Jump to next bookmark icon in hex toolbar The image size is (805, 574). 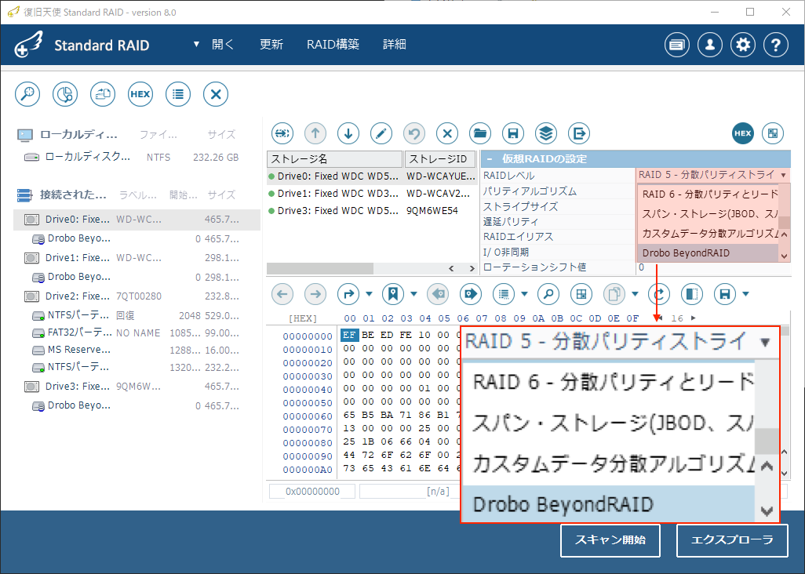471,294
